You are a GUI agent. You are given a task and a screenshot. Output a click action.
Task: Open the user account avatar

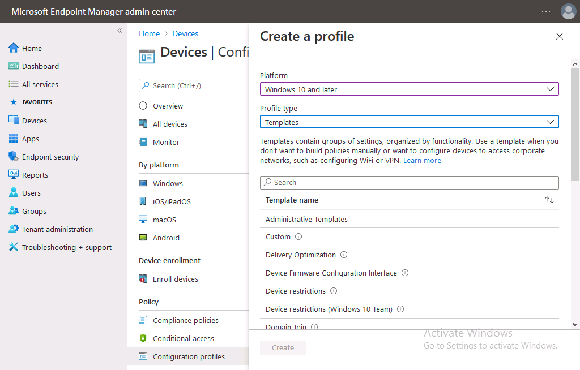pyautogui.click(x=568, y=11)
